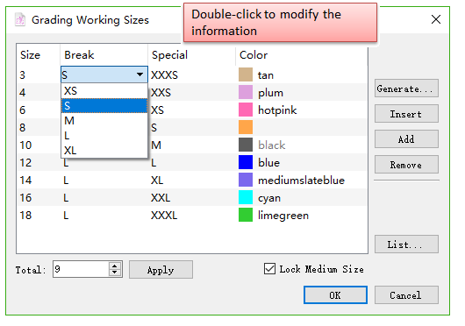Click the Insert button
465x326 pixels.
point(406,114)
